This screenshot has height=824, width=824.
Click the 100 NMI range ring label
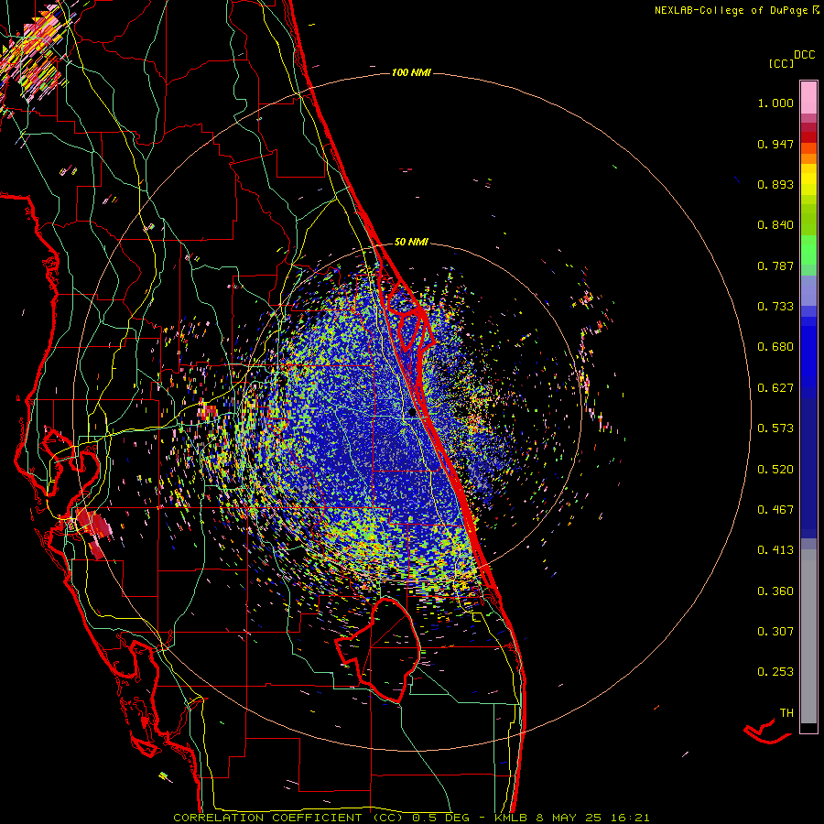pos(411,72)
